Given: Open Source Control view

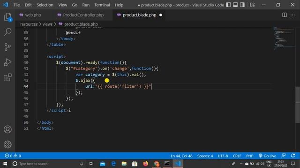Looking at the screenshot, I should pos(7,47).
